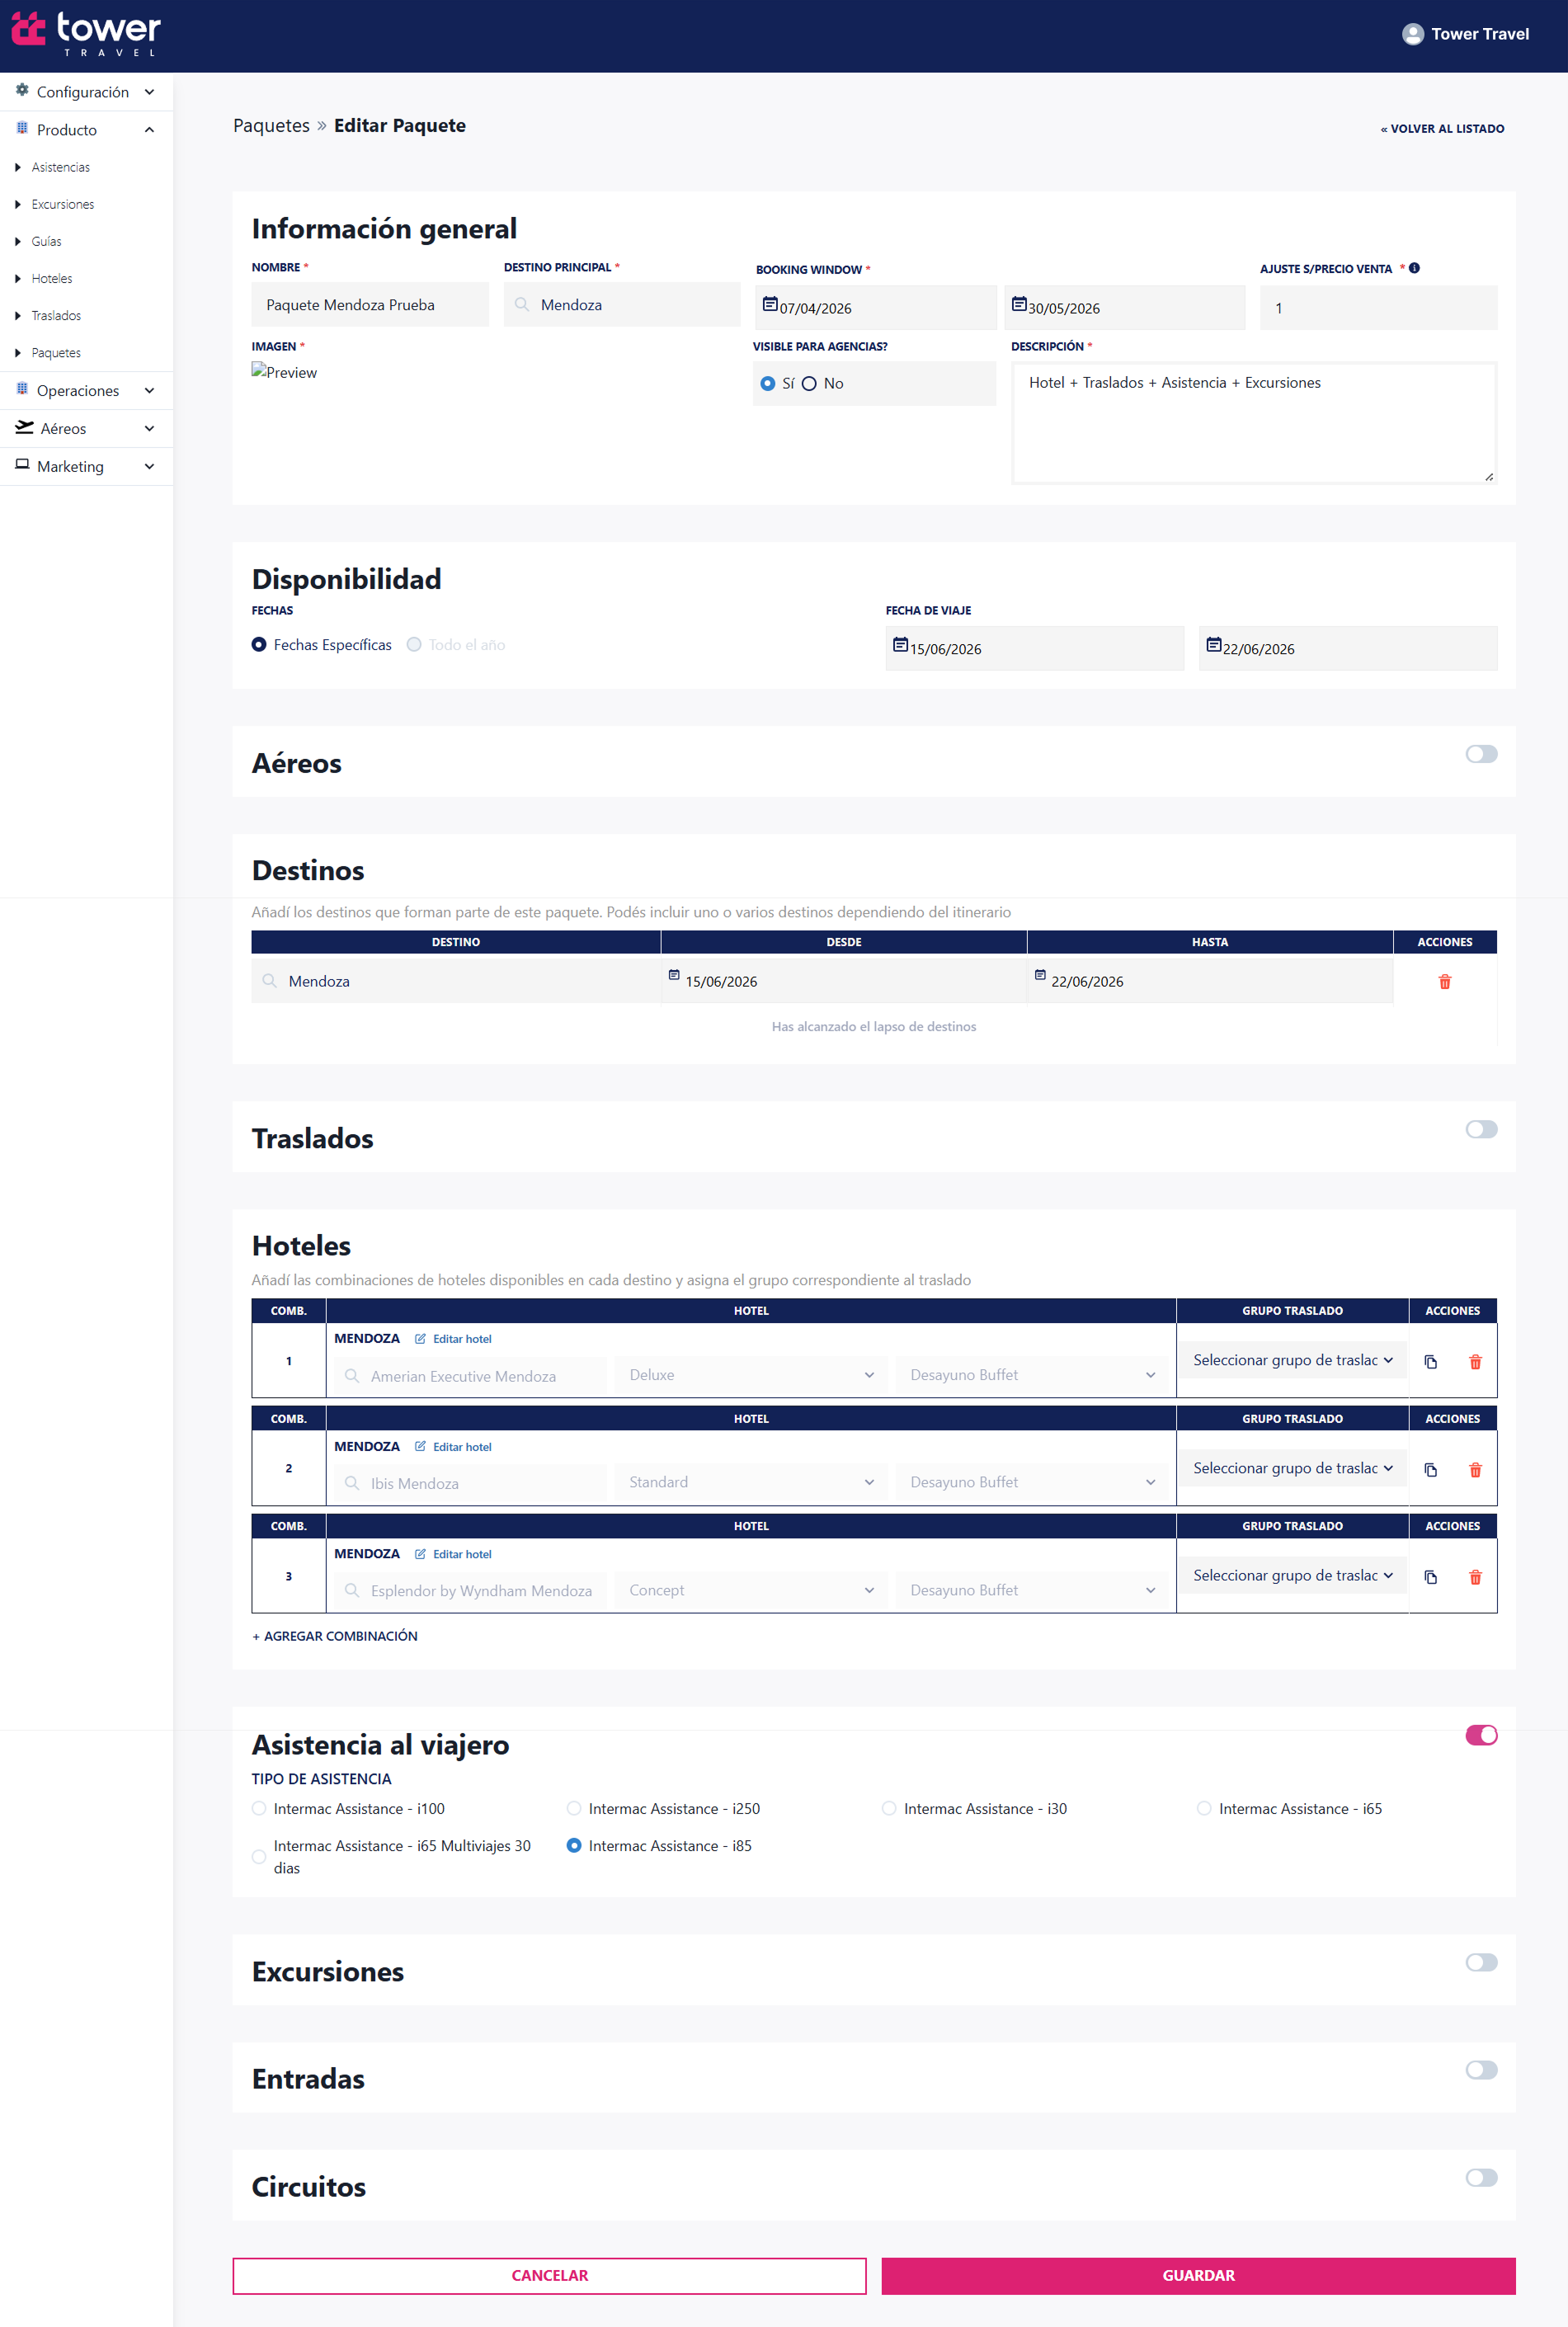Open calendar icon for booking window start 07/04/2026
Viewport: 1568px width, 2327px height.
pyautogui.click(x=770, y=305)
